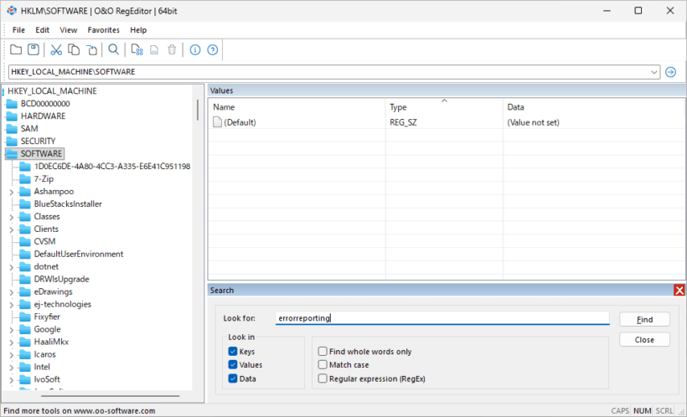687x417 pixels.
Task: Click the grayed-out Rename/Edit icon
Action: (x=154, y=50)
